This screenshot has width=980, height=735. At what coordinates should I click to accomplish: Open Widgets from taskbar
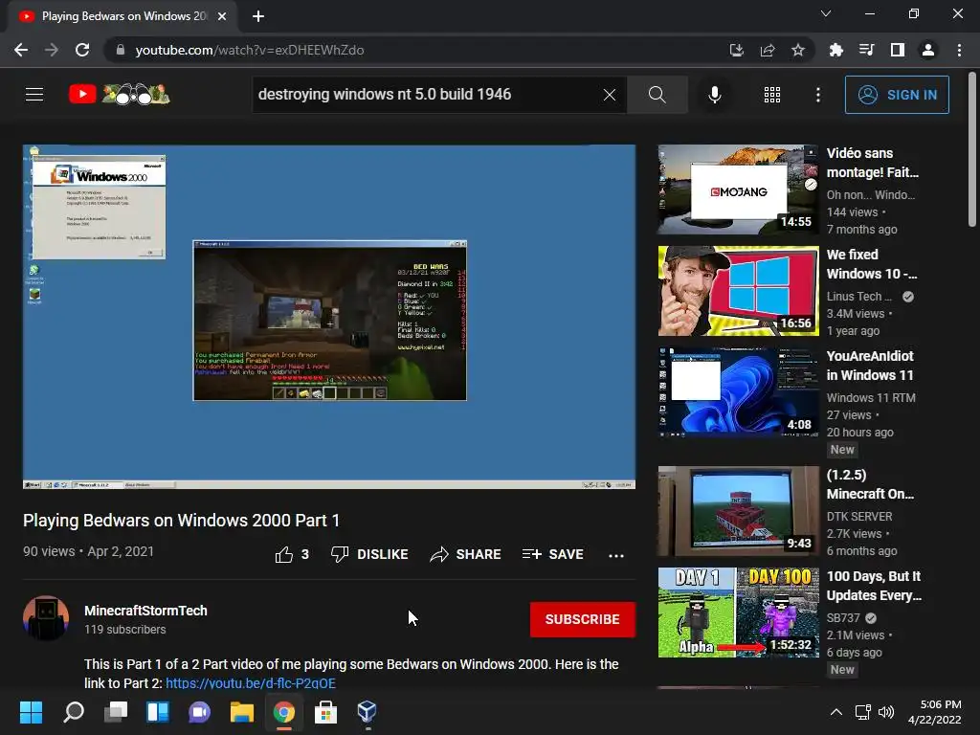click(x=158, y=712)
